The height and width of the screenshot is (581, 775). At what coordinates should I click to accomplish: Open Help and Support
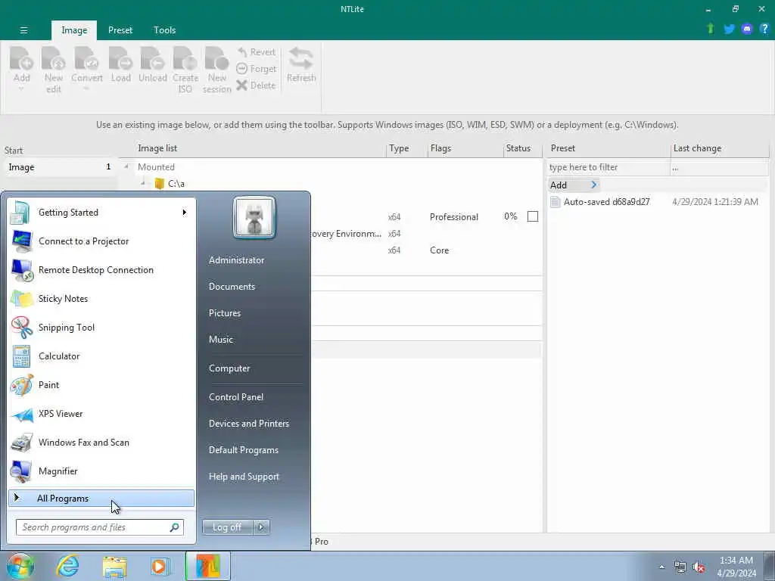tap(244, 477)
